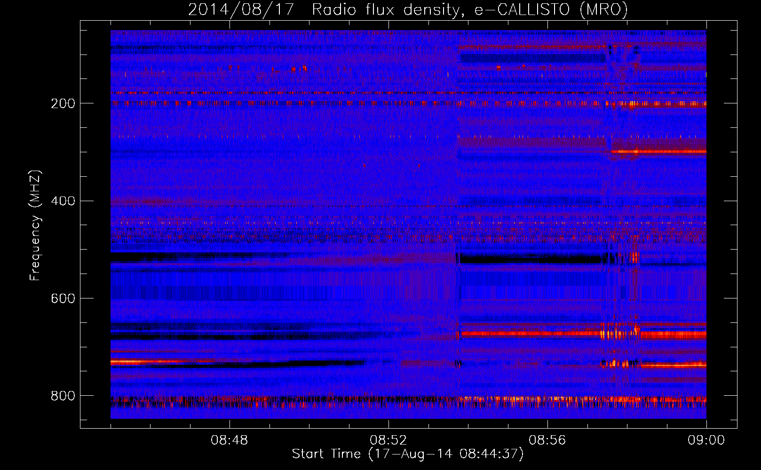Select the 08:56 time tick label
The height and width of the screenshot is (470, 761).
point(547,440)
